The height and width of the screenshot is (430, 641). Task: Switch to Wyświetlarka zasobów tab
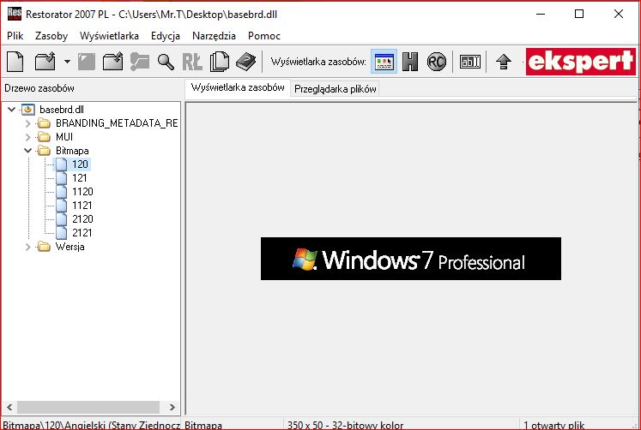(238, 87)
